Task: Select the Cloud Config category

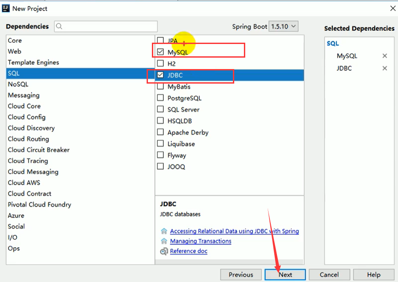Action: coord(80,117)
